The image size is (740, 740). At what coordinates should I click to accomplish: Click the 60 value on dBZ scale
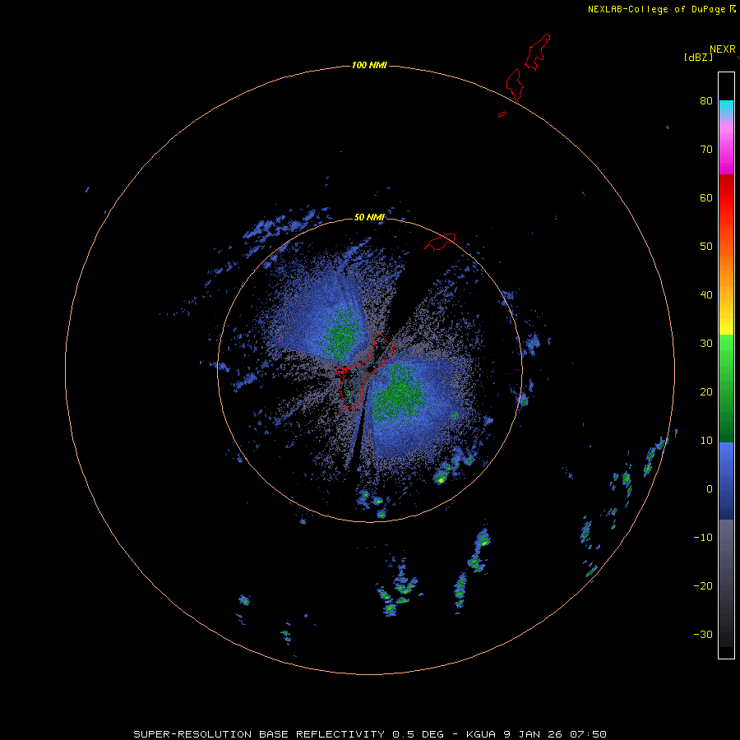(x=706, y=197)
